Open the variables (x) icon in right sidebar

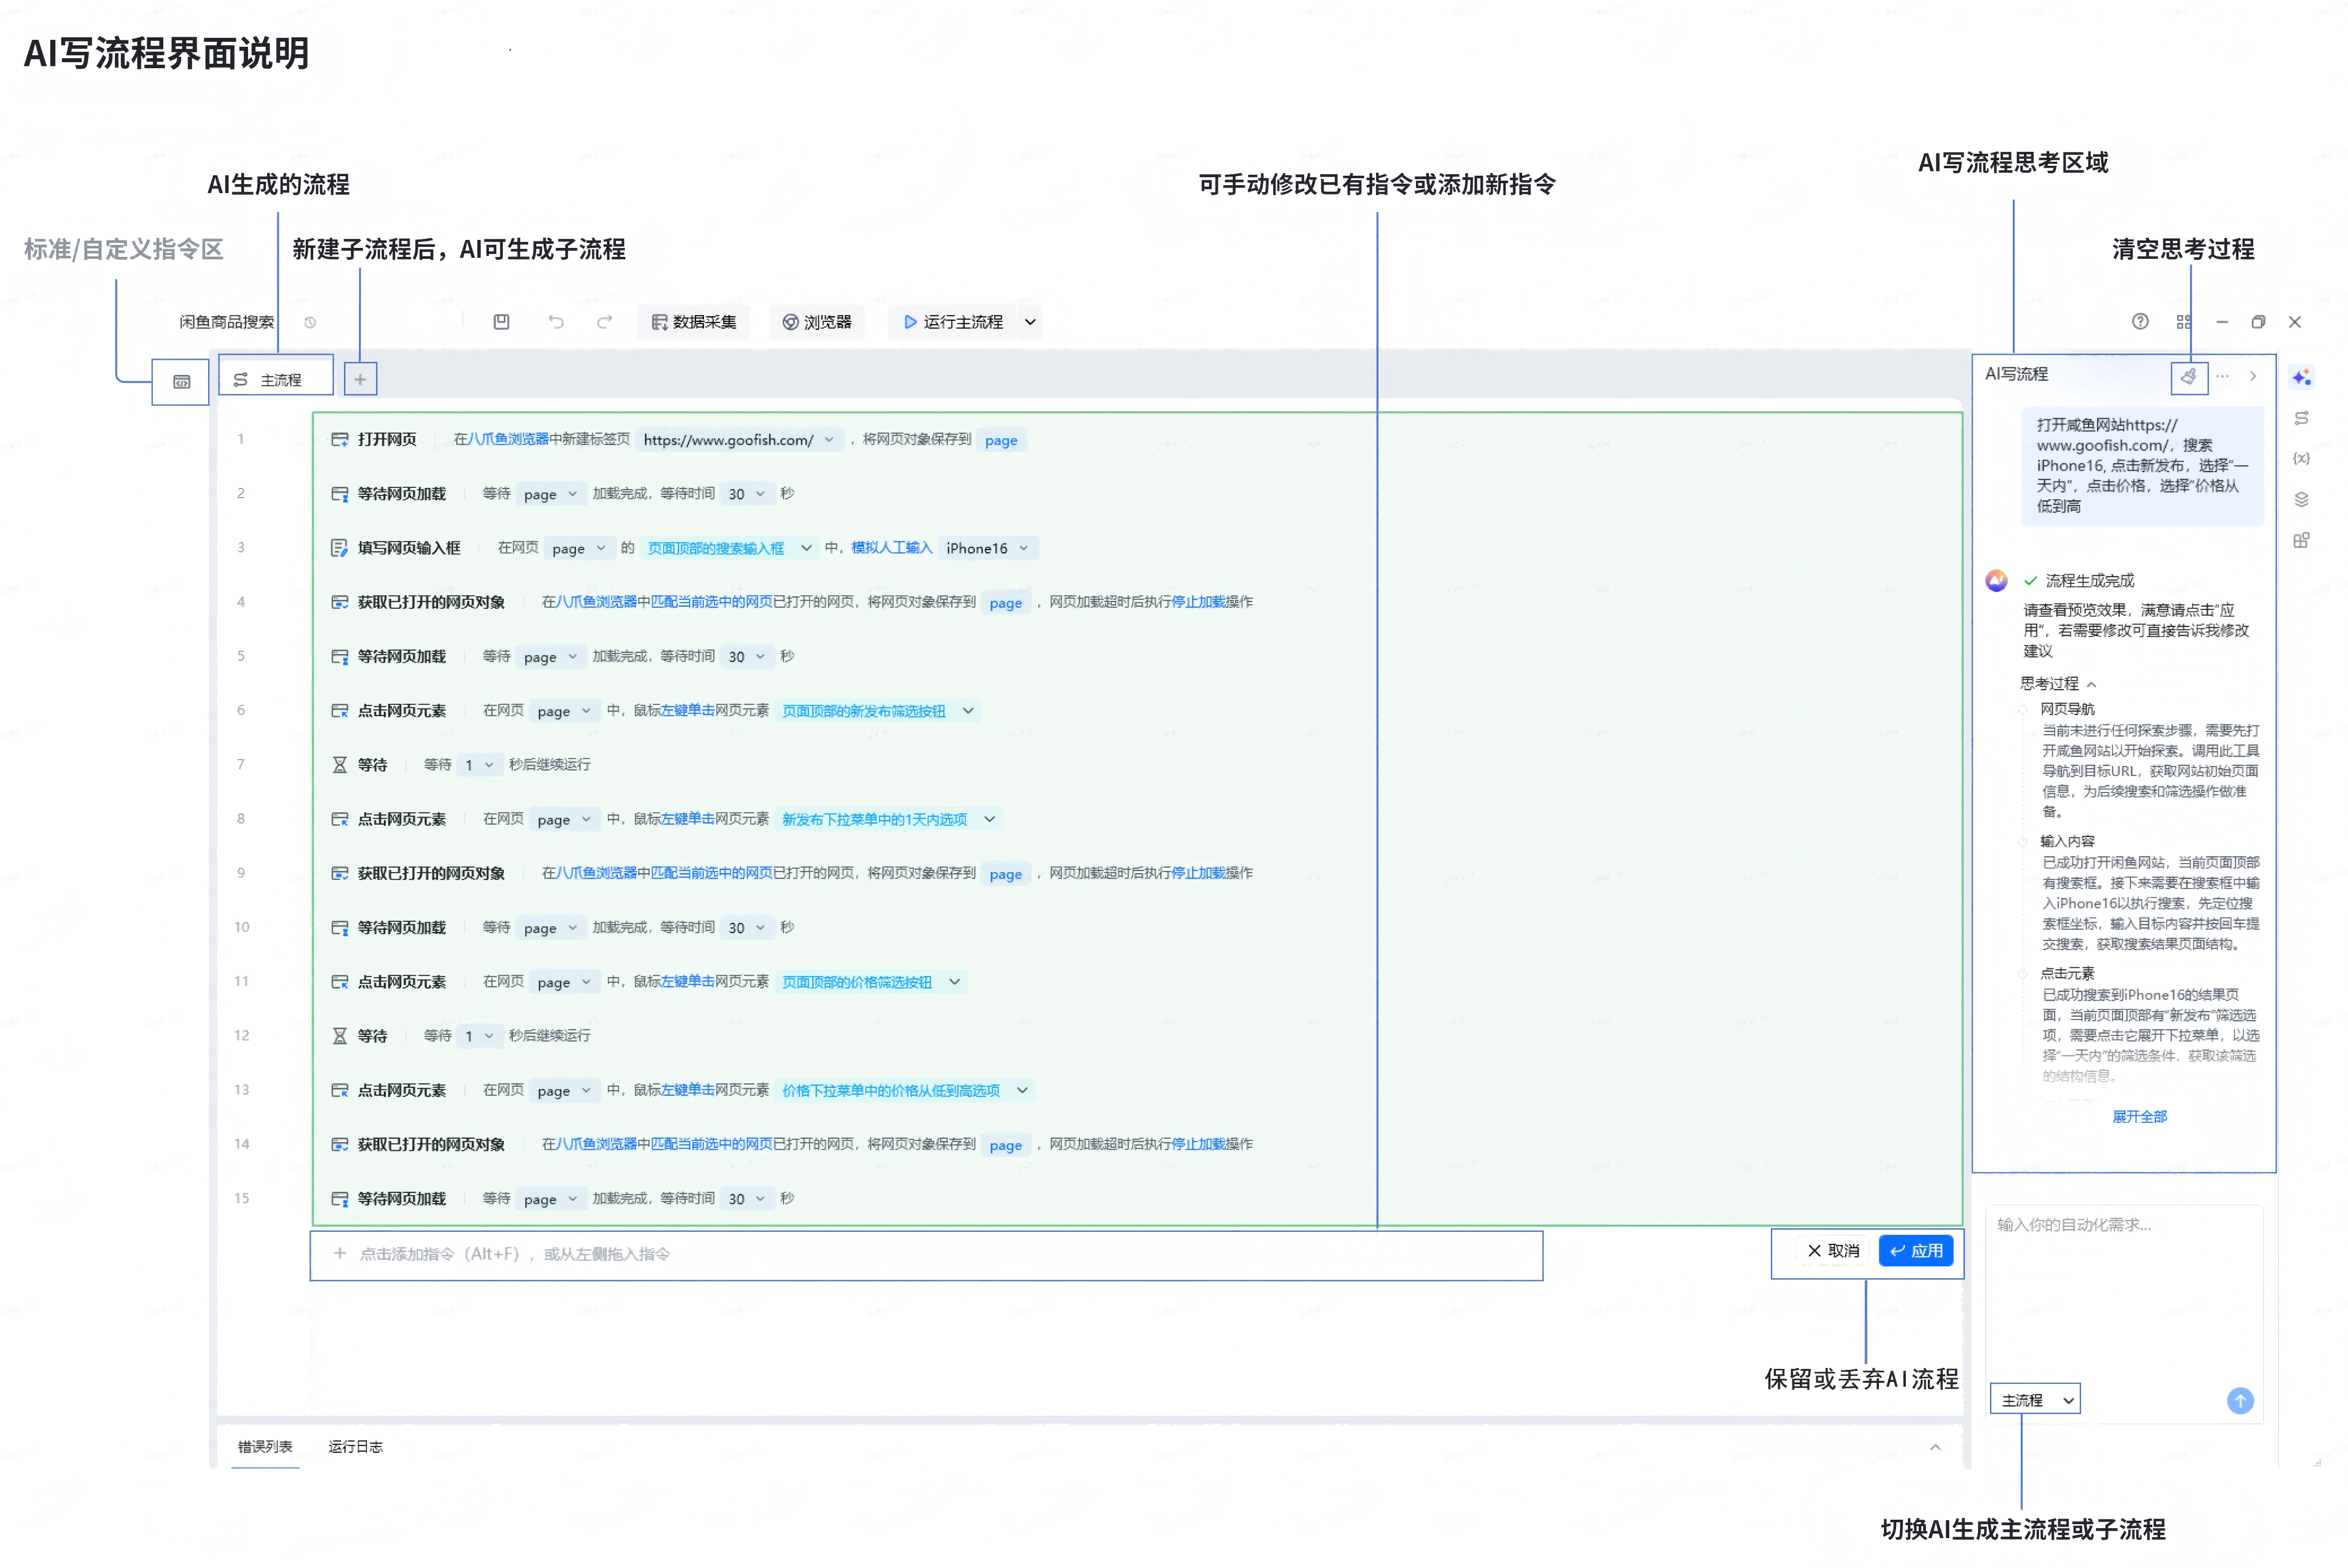pos(2301,458)
